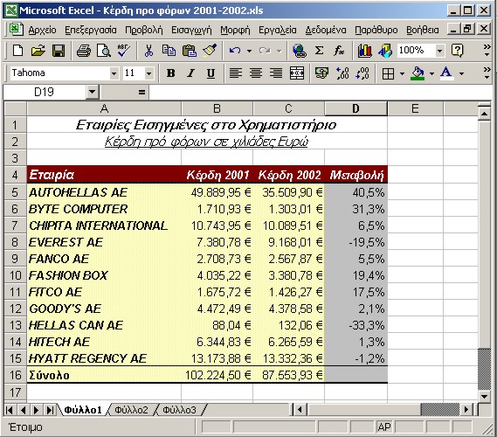Expand the undo history arrow
This screenshot has height=437, width=497.
[x=249, y=51]
